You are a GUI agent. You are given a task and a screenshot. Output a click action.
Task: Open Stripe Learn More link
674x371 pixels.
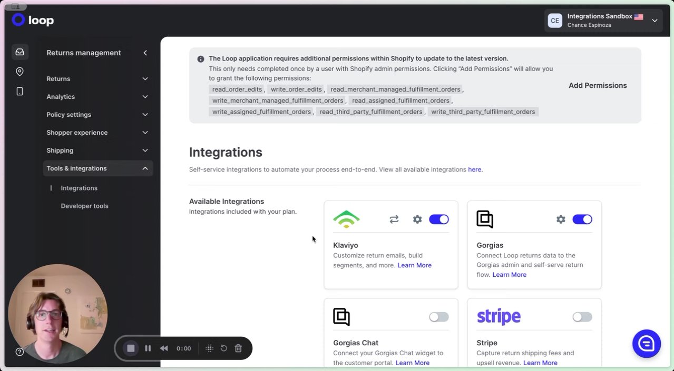[x=540, y=363]
